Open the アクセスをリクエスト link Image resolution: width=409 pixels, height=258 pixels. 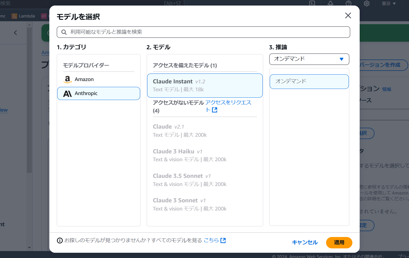(228, 106)
